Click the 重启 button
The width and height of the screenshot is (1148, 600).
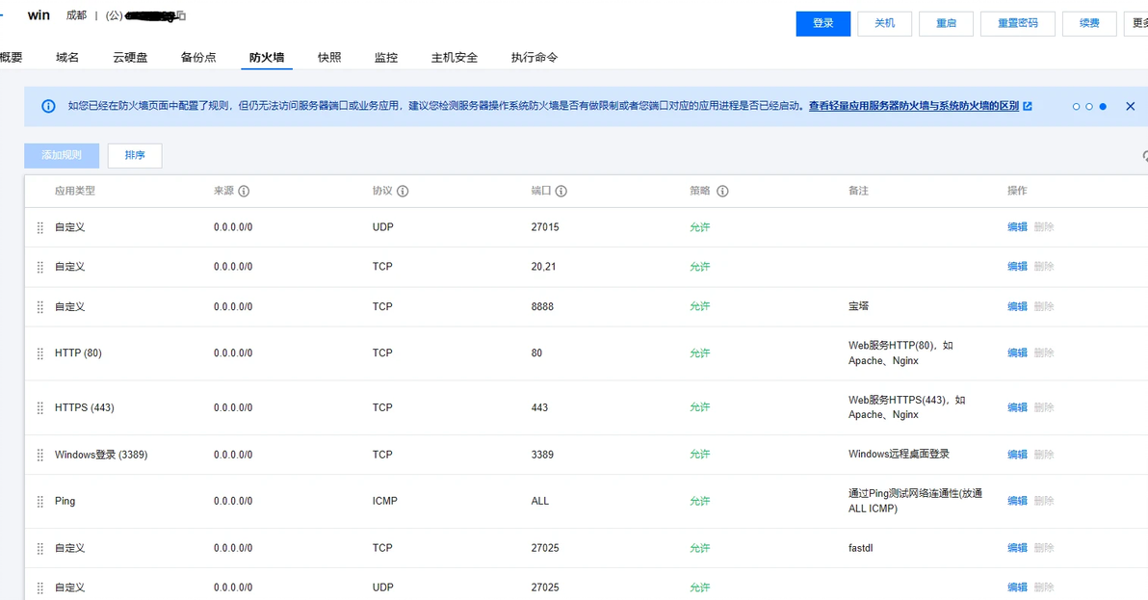click(x=946, y=23)
